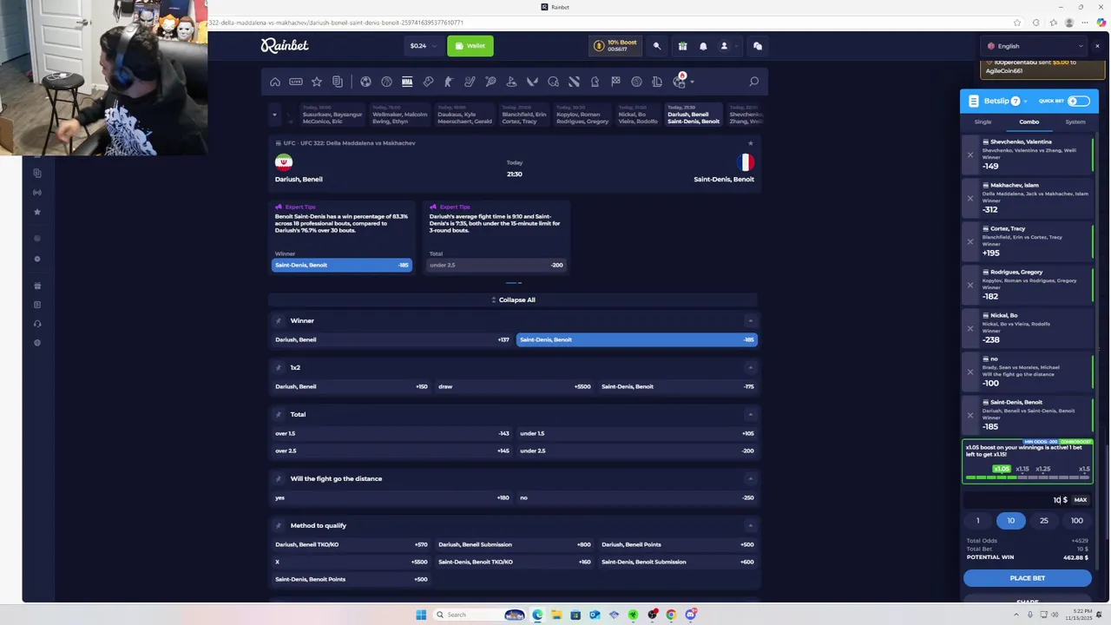This screenshot has height=625, width=1111.
Task: Select the chess knight sport icon
Action: tap(595, 82)
